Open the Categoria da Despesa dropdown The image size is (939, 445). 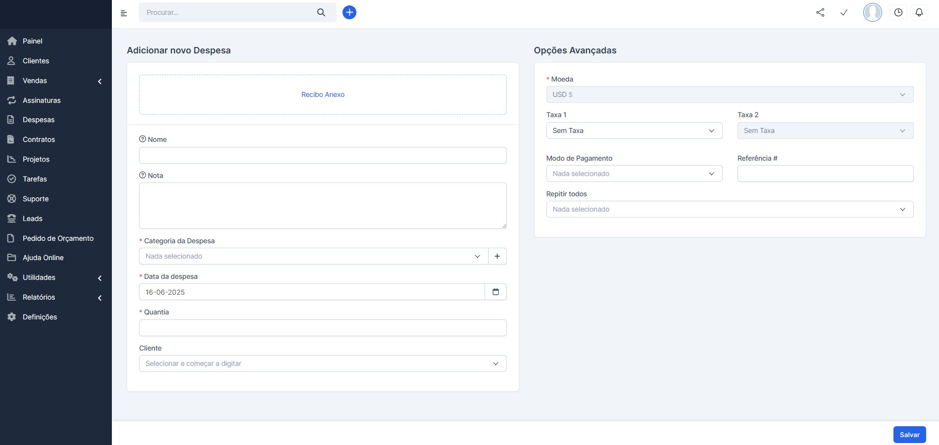point(313,256)
